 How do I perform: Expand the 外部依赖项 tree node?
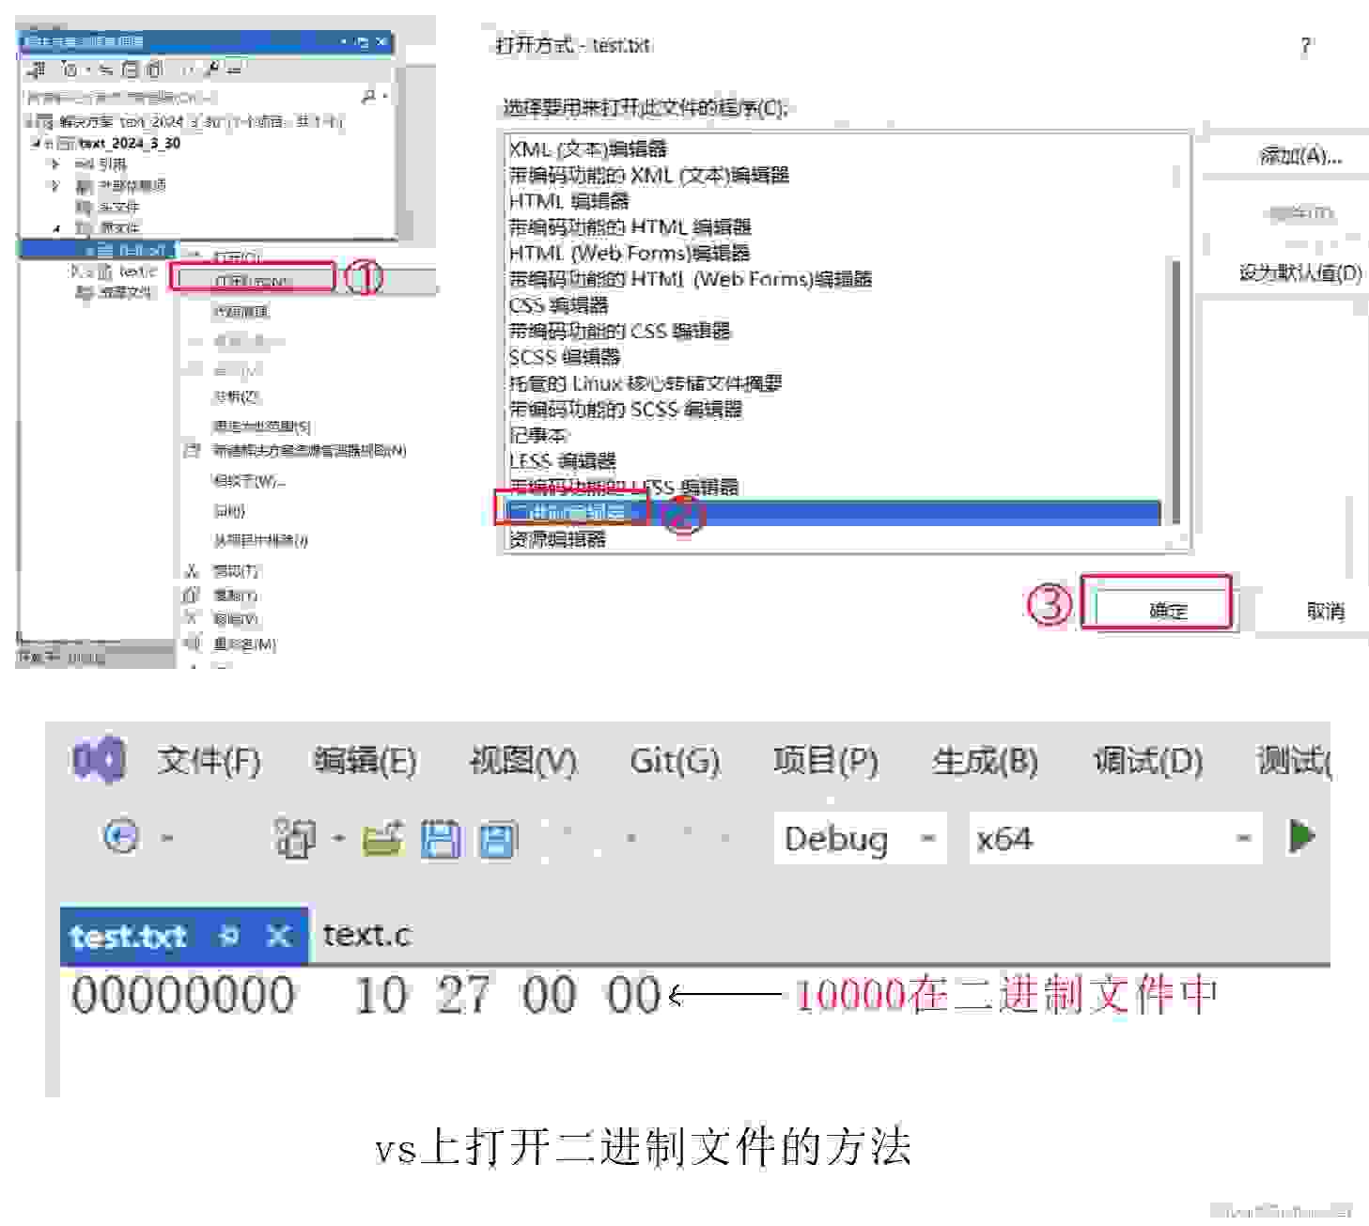pyautogui.click(x=54, y=185)
